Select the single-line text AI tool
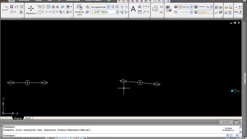 140,7
